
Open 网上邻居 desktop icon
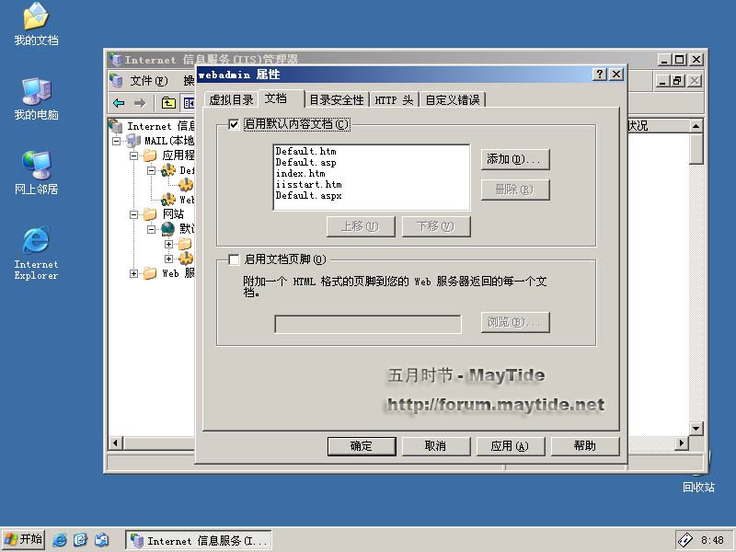[x=36, y=171]
